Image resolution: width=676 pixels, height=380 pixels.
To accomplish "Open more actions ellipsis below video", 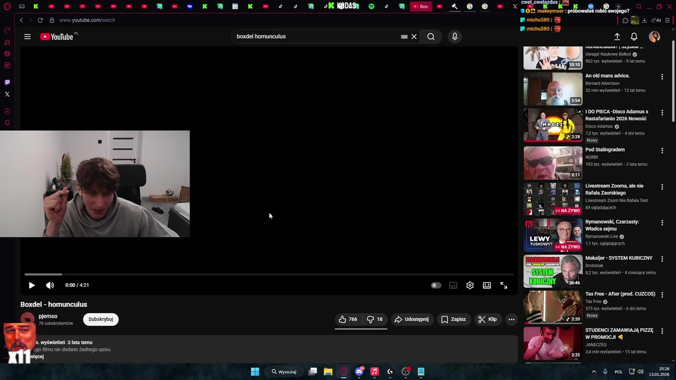I will [x=511, y=319].
